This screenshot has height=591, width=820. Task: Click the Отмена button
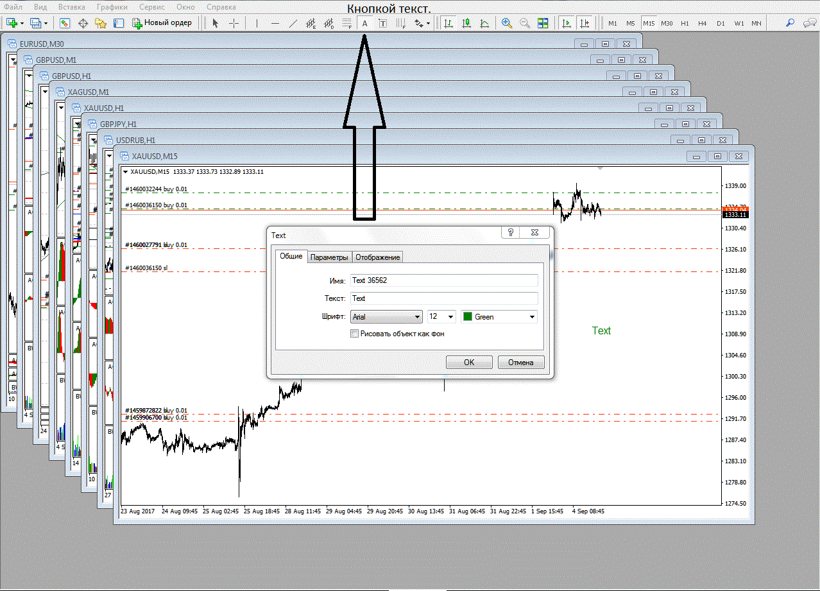coord(521,363)
